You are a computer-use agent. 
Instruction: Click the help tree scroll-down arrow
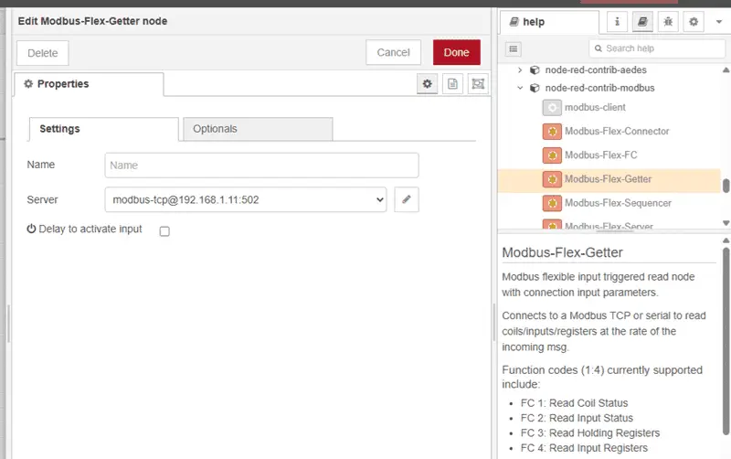click(726, 223)
